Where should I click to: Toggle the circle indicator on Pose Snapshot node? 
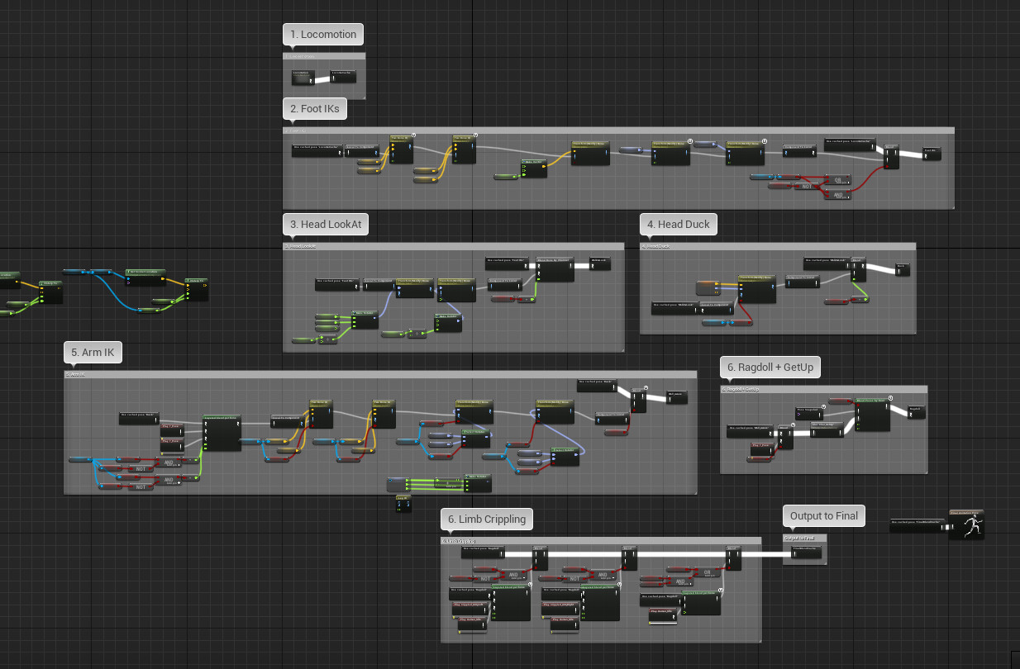[x=823, y=406]
